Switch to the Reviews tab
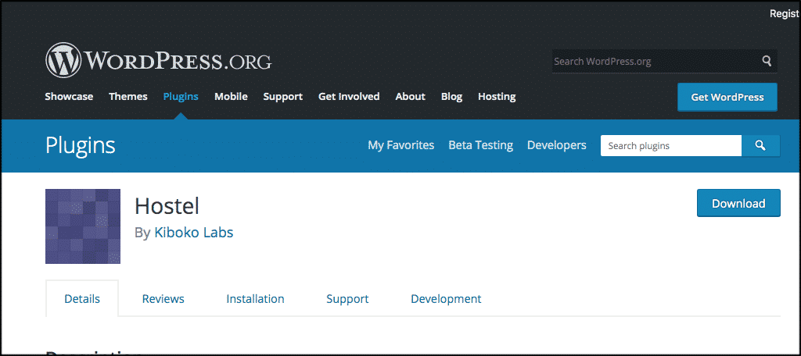Screen dimensions: 801x356 point(163,299)
